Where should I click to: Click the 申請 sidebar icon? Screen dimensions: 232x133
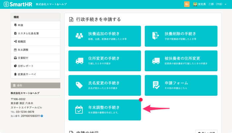tap(15, 25)
